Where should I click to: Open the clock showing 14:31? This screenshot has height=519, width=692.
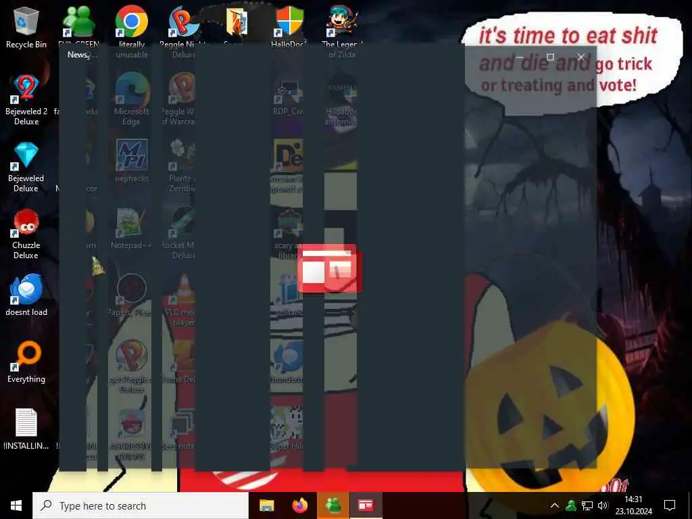coord(634,505)
